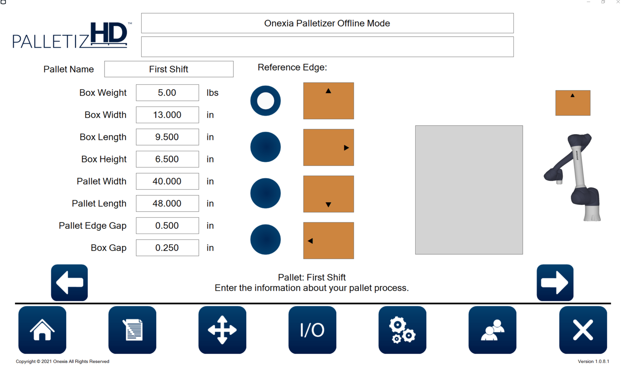This screenshot has height=375, width=626.
Task: Click the back navigation arrow
Action: coord(69,282)
